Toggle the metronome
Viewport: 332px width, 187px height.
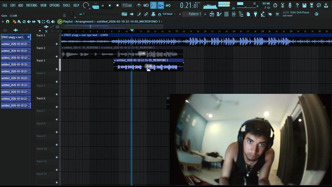(x=139, y=5)
